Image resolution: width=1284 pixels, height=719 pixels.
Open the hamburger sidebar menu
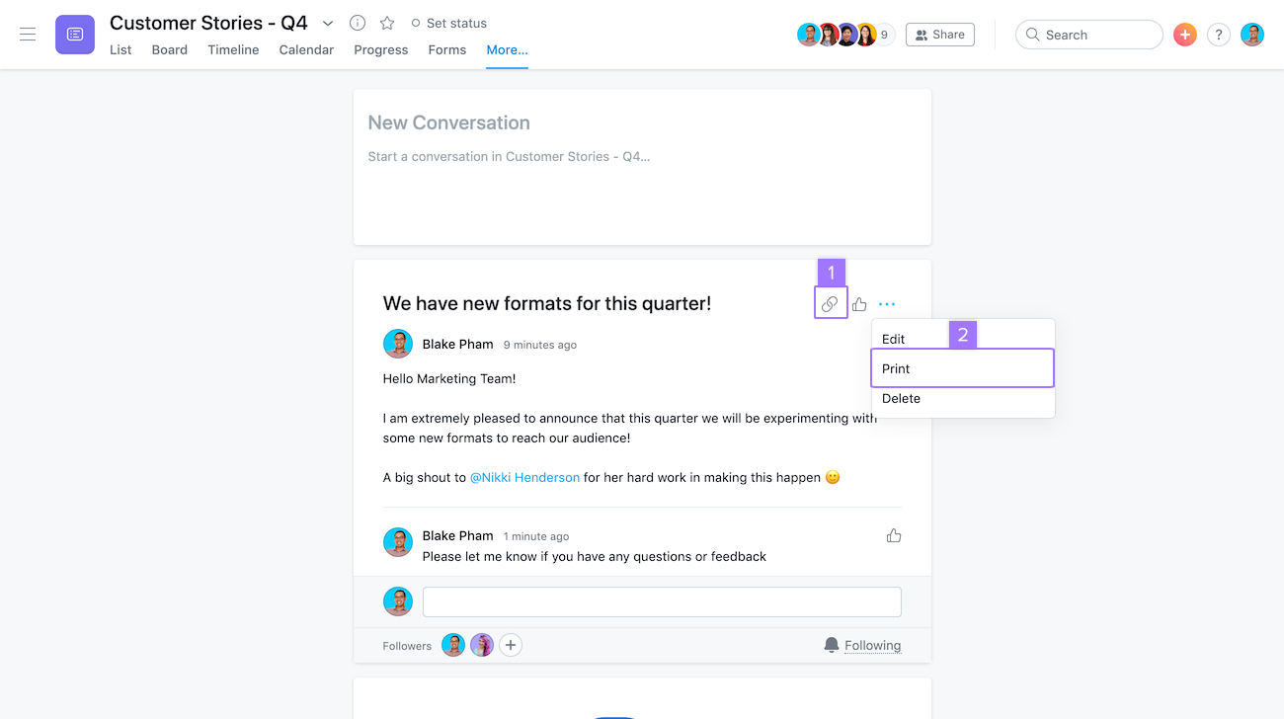28,35
